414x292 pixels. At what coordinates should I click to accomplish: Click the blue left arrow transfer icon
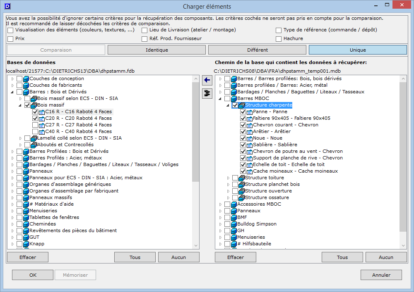click(206, 80)
